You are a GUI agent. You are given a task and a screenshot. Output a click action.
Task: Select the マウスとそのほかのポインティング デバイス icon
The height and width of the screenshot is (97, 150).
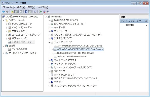(52, 78)
